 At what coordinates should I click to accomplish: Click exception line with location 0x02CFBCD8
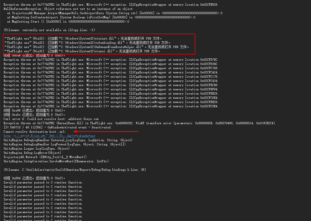pos(111,85)
